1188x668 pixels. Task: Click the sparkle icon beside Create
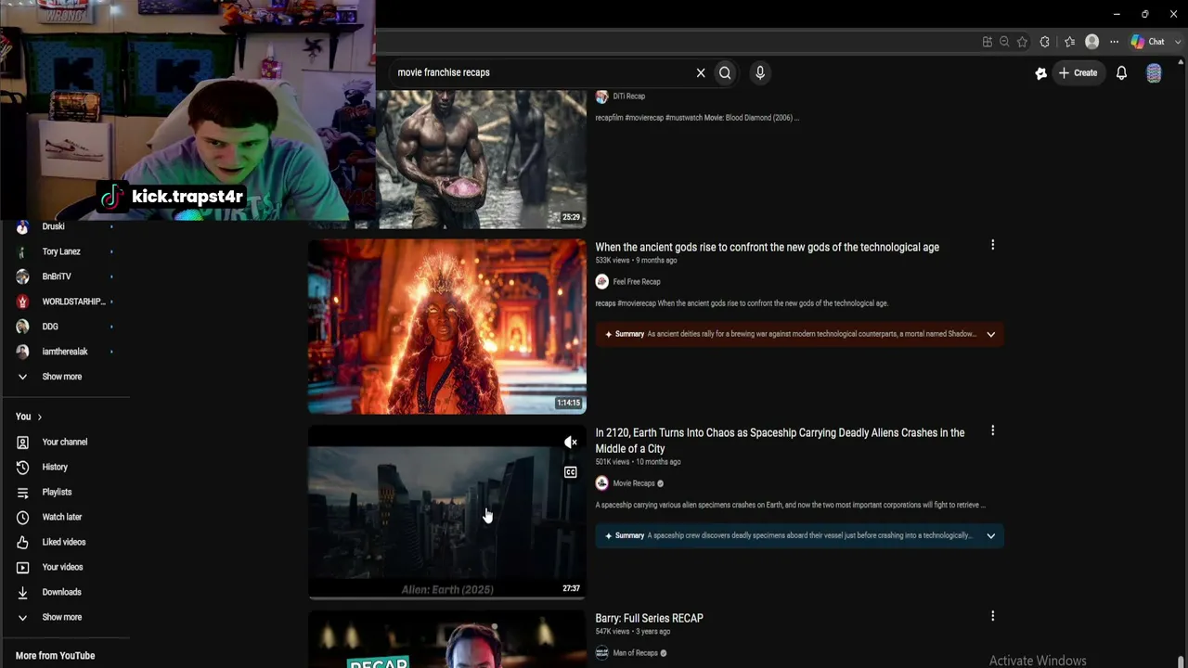[1041, 72]
